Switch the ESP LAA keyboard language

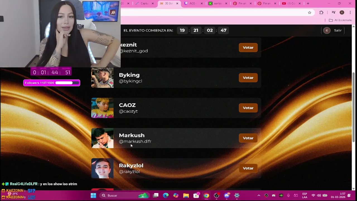(305, 195)
